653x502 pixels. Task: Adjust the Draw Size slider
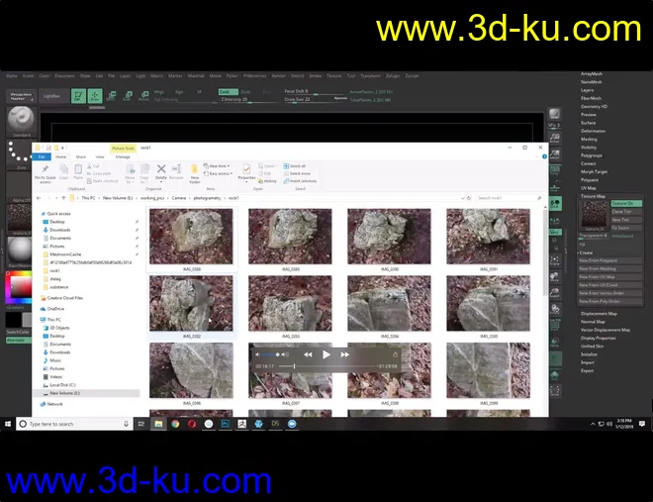pyautogui.click(x=316, y=100)
